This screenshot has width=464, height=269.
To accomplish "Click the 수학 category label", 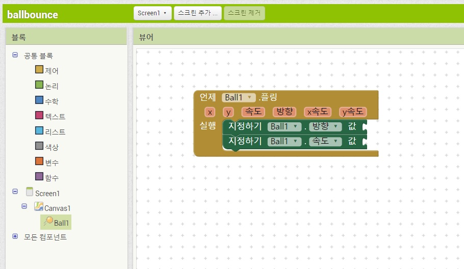I will (x=52, y=101).
